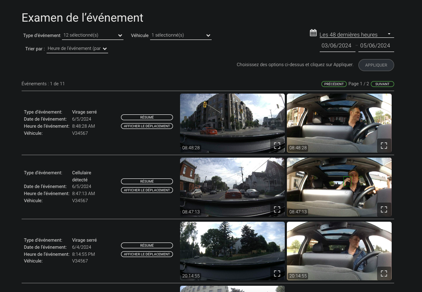Expand road camera fullscreen at 20:14:55
This screenshot has width=422, height=292.
277,273
